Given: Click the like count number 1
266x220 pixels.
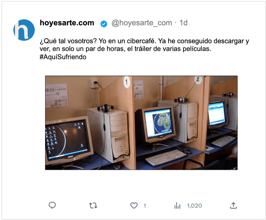Looking at the screenshot, I should [x=145, y=206].
